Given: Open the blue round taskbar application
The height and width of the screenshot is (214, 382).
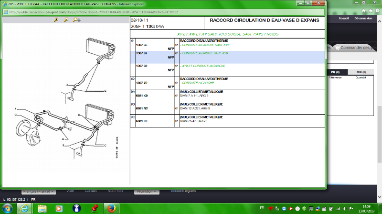Looking at the screenshot, I should 76,208.
